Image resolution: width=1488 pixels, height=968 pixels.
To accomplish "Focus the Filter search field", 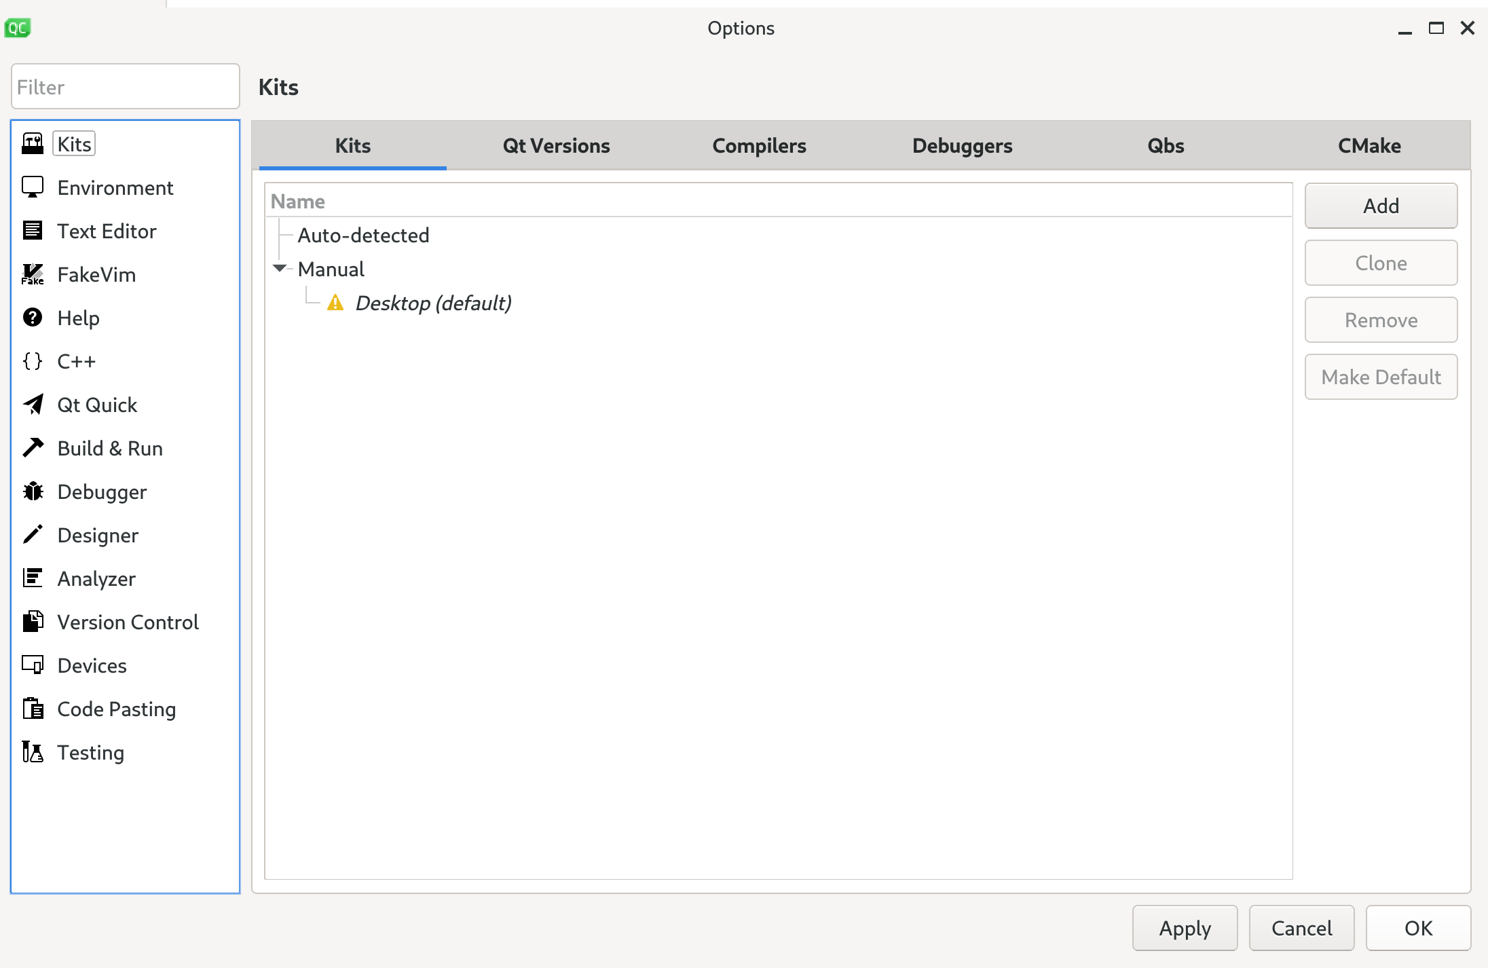I will click(x=126, y=87).
